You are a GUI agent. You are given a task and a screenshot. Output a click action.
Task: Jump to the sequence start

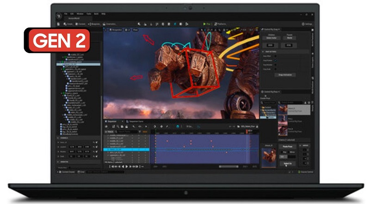click(x=113, y=167)
